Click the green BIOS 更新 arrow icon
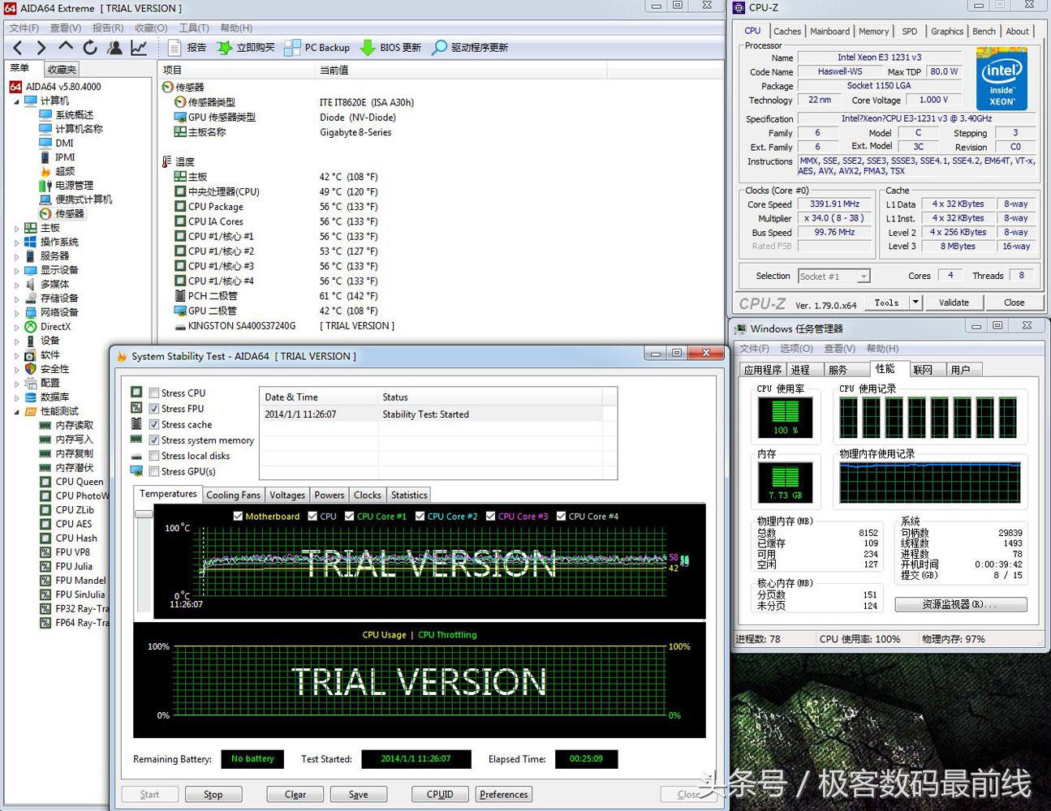1051x811 pixels. pos(368,48)
